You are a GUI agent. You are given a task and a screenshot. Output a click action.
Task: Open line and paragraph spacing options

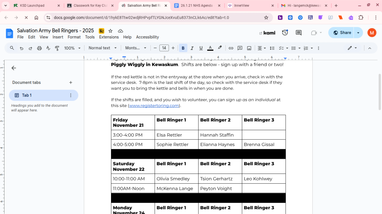tap(272, 48)
